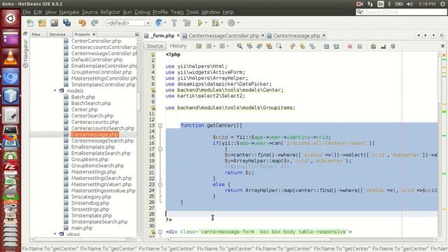Viewport: 448px width, 252px height.
Task: Click Toggle Highlight Search icon
Action: [269, 46]
